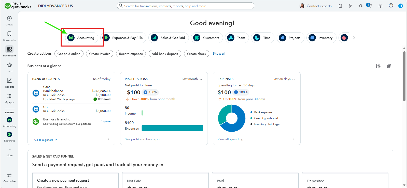Click the Cash bank account icon
This screenshot has width=407, height=188.
tap(36, 93)
